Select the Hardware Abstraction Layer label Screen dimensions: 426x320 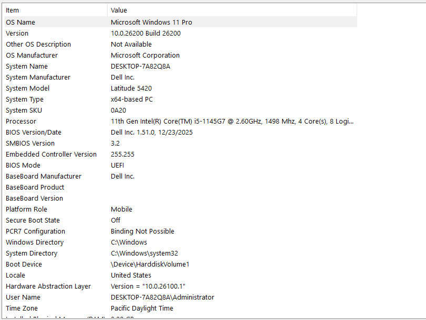(x=48, y=286)
